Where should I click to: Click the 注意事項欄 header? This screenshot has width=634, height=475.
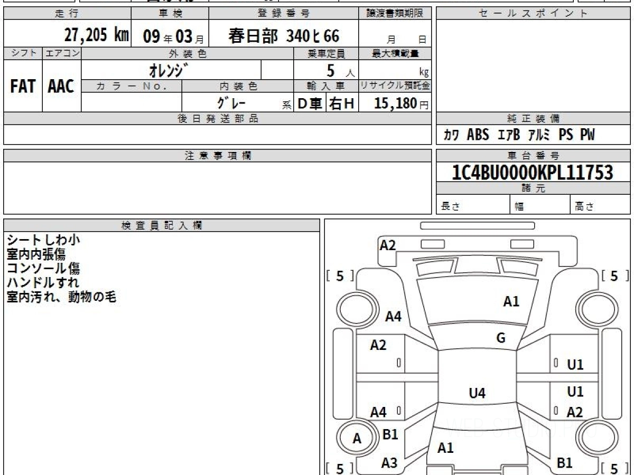217,156
